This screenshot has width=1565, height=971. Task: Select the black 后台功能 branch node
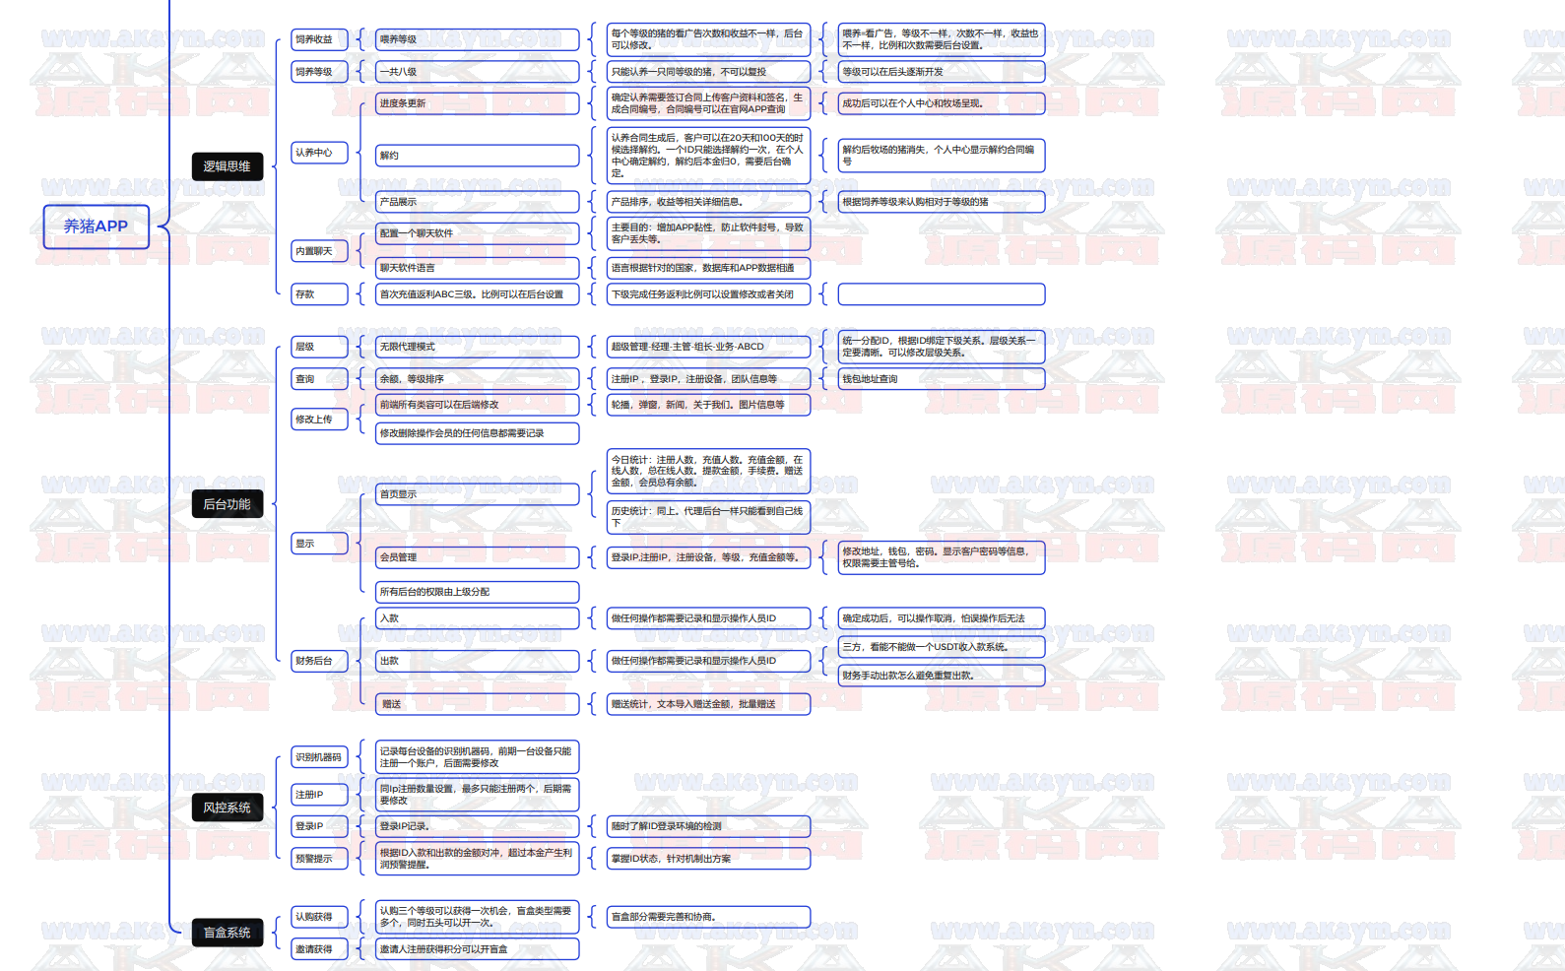tap(227, 504)
